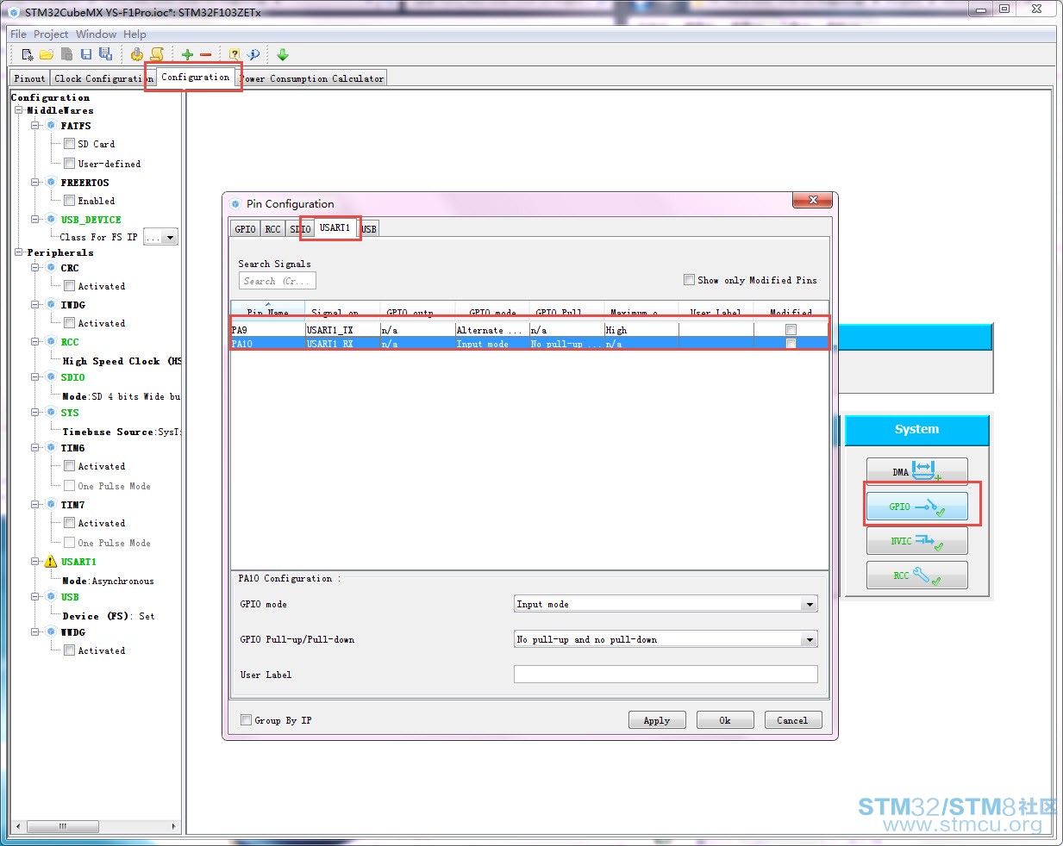This screenshot has height=846, width=1063.
Task: Click the New Project toolbar icon
Action: [x=27, y=54]
